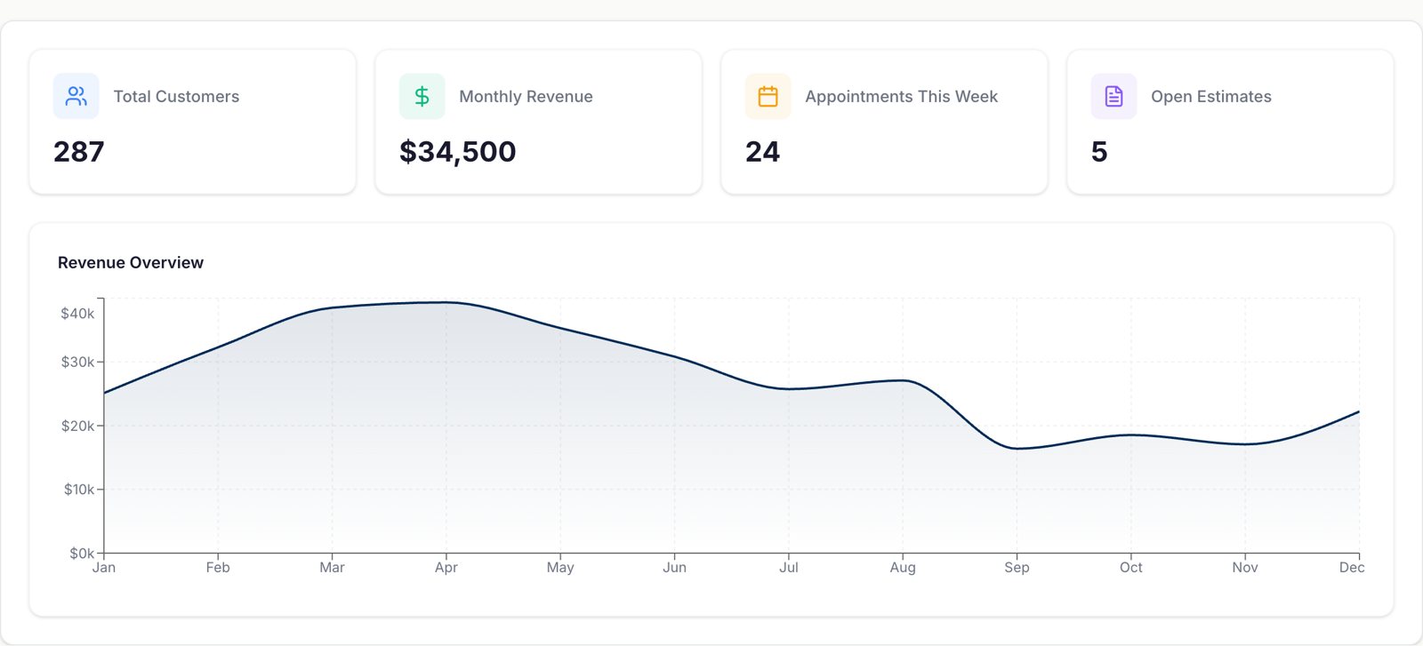
Task: Click the Jun x-axis label
Action: tap(674, 568)
